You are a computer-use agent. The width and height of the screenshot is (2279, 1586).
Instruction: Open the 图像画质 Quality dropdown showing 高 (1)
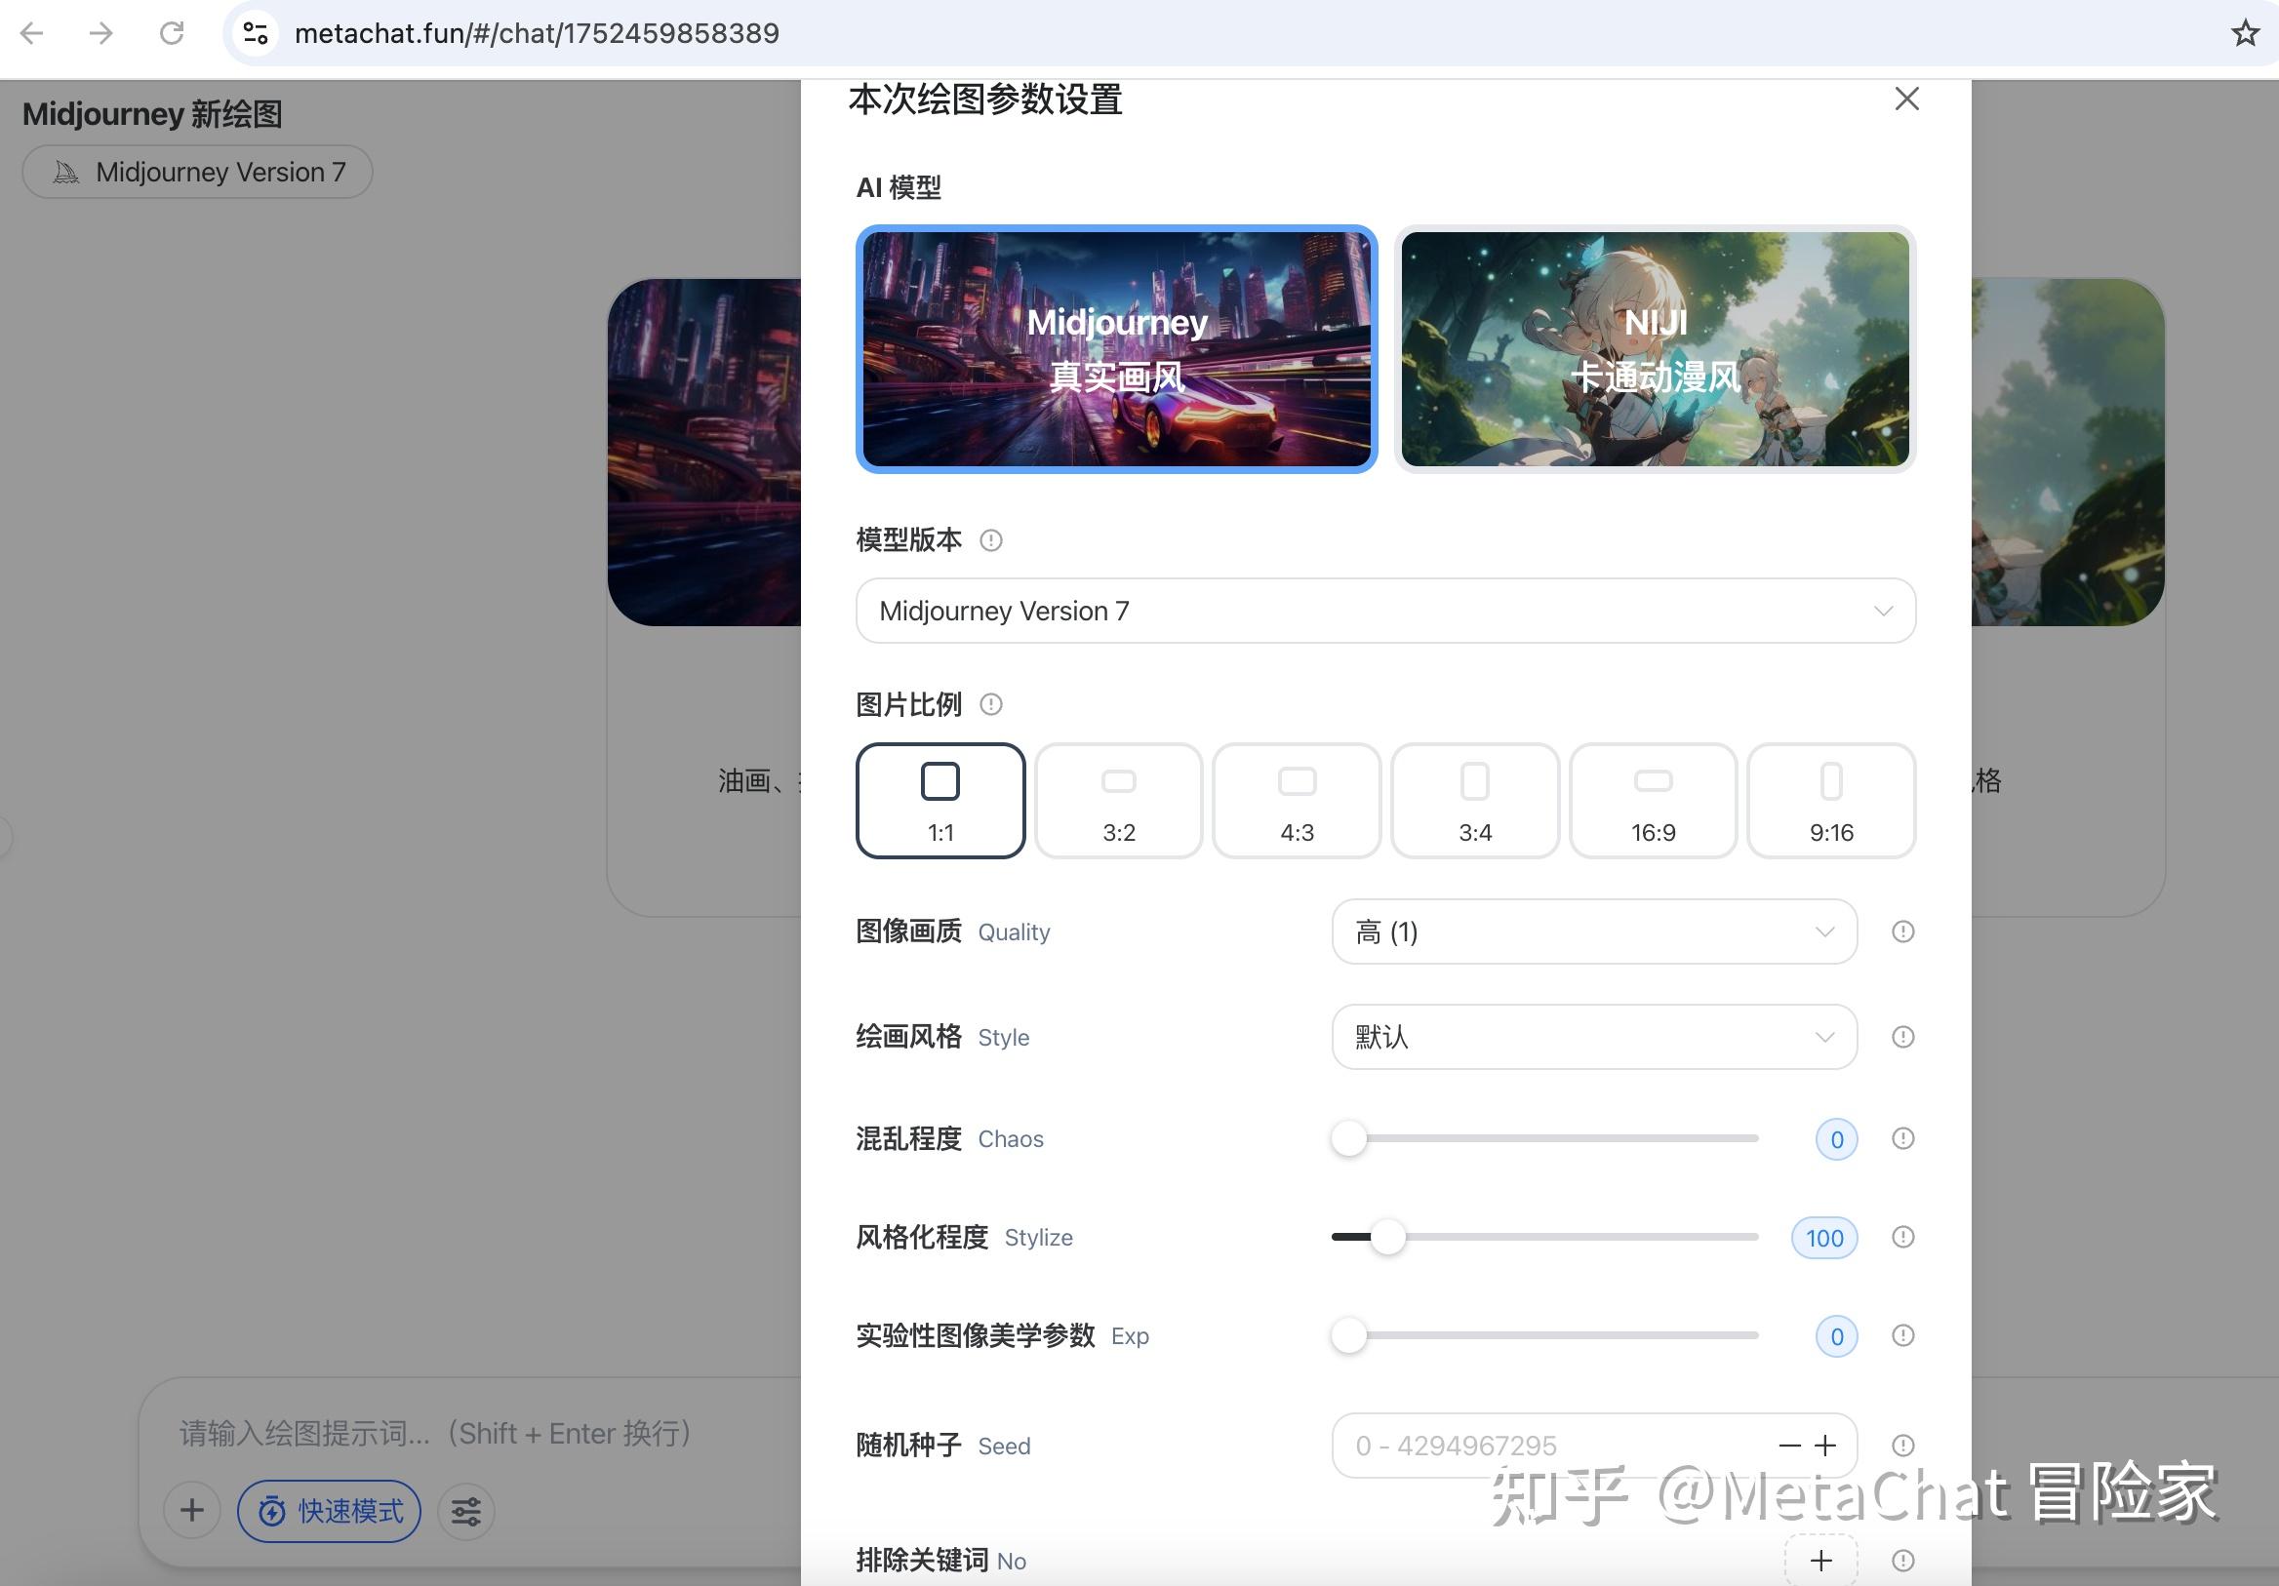pyautogui.click(x=1592, y=932)
